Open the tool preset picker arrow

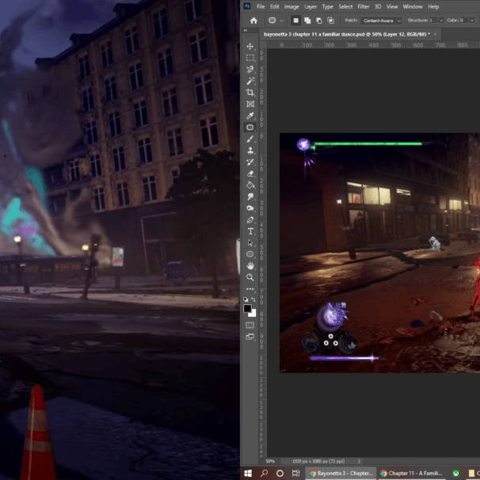coord(282,20)
